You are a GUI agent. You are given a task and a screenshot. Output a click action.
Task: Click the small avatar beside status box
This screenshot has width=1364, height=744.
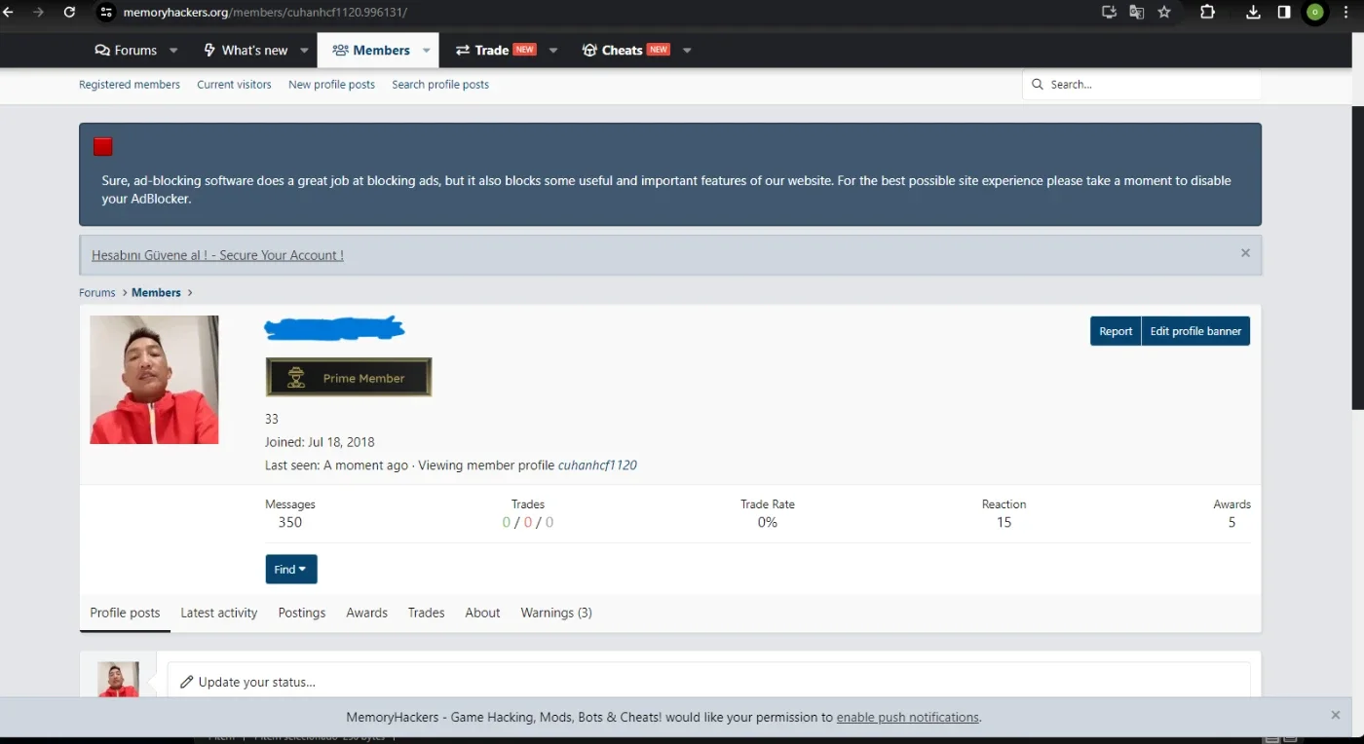pyautogui.click(x=118, y=680)
